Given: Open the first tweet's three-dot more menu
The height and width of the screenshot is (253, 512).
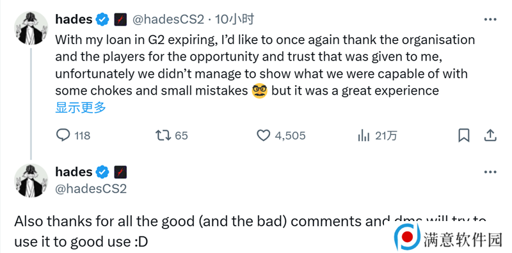Looking at the screenshot, I should (490, 20).
